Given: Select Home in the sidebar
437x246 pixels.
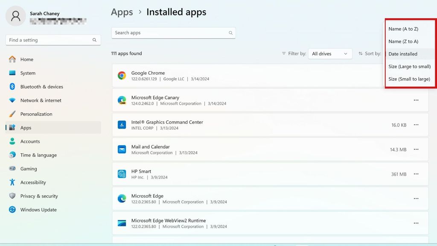Looking at the screenshot, I should coord(26,59).
